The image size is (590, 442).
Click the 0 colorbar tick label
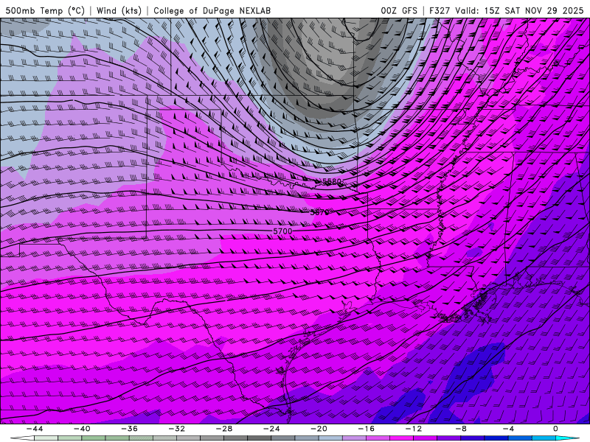tap(555, 429)
